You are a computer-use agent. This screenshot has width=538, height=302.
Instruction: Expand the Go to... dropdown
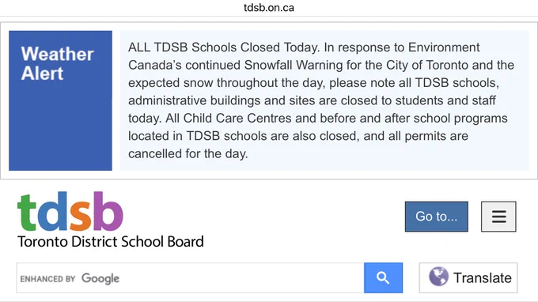pos(437,217)
